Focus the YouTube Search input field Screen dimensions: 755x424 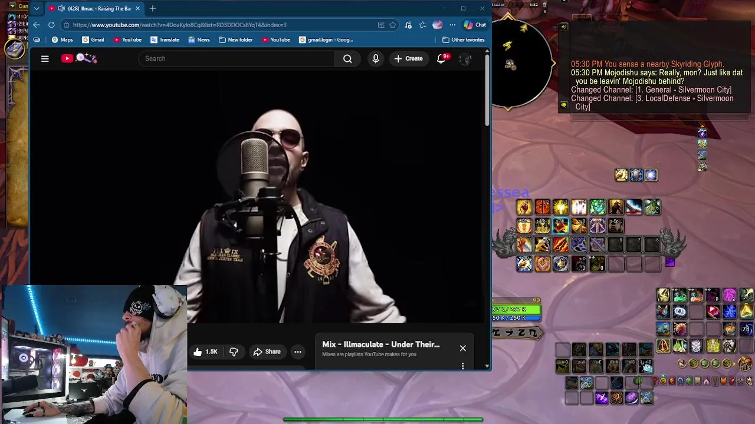click(x=236, y=58)
